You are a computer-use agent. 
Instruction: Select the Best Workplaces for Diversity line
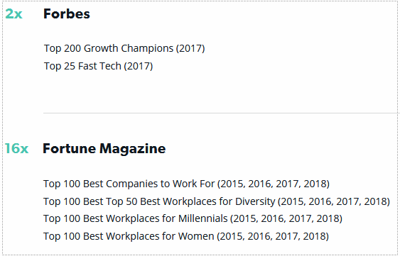point(217,201)
